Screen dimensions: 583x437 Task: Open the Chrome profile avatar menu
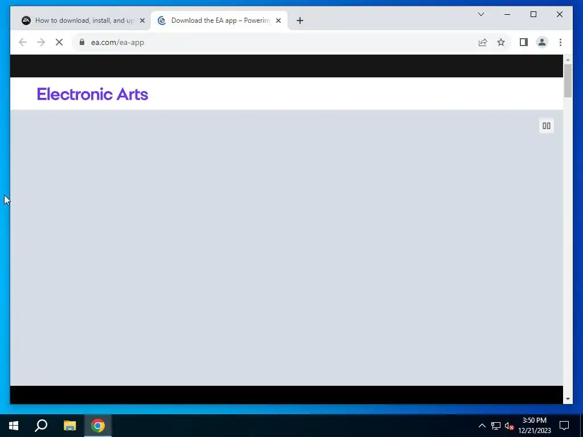[542, 42]
